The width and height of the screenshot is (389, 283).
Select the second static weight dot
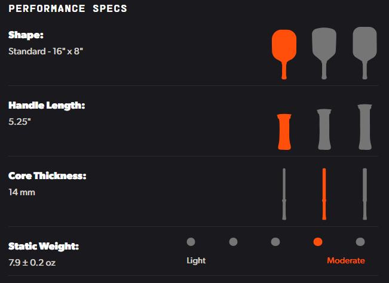(x=233, y=242)
